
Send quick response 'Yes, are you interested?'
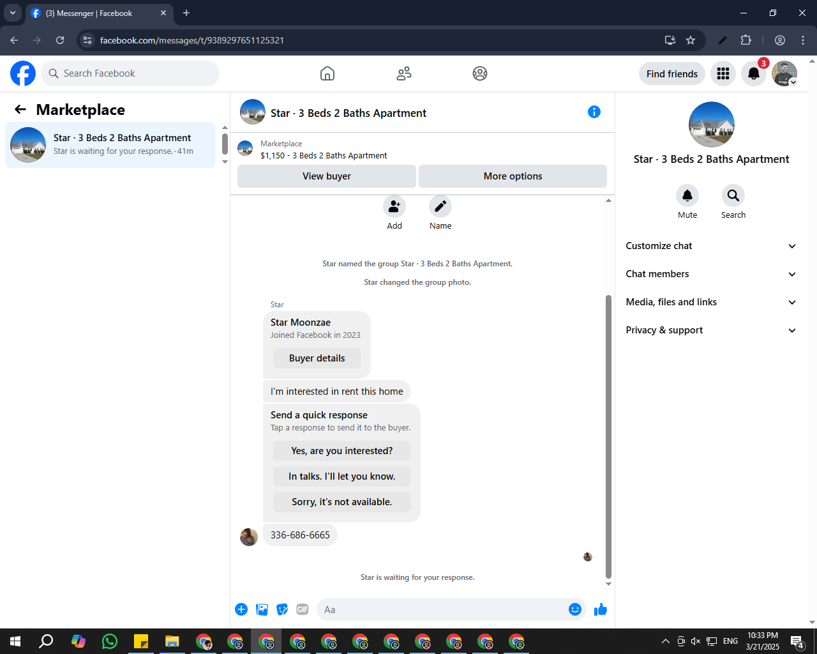click(x=341, y=451)
